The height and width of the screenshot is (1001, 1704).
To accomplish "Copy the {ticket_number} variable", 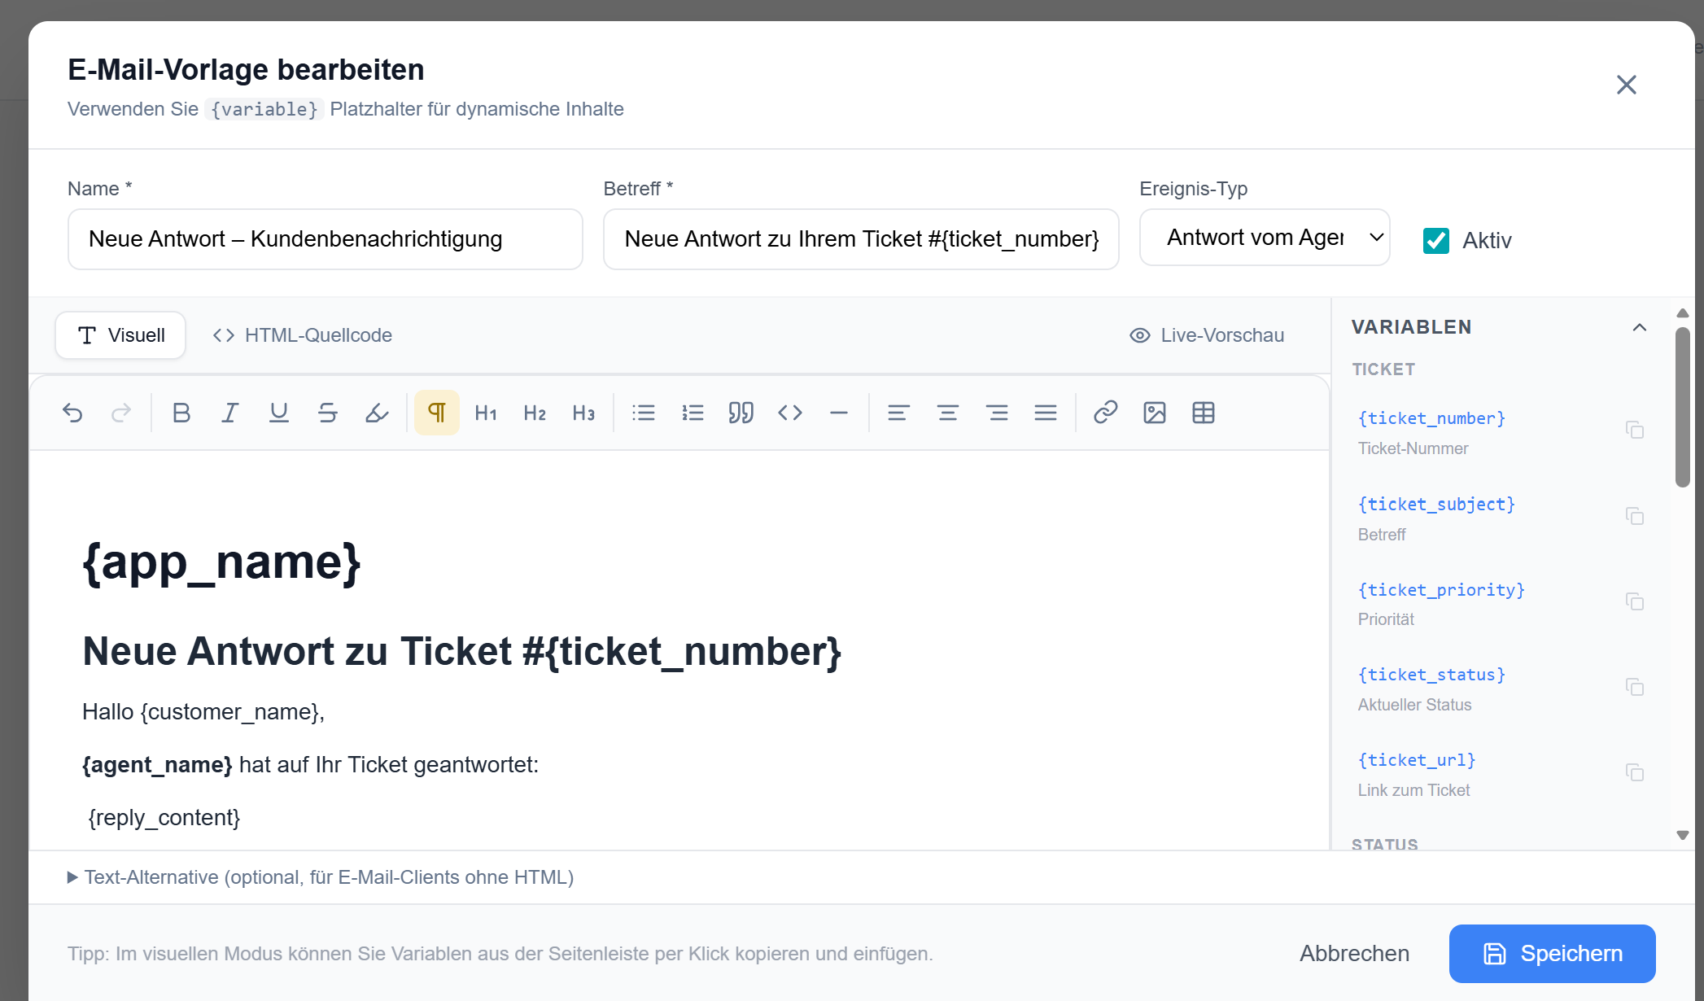I will click(x=1636, y=430).
